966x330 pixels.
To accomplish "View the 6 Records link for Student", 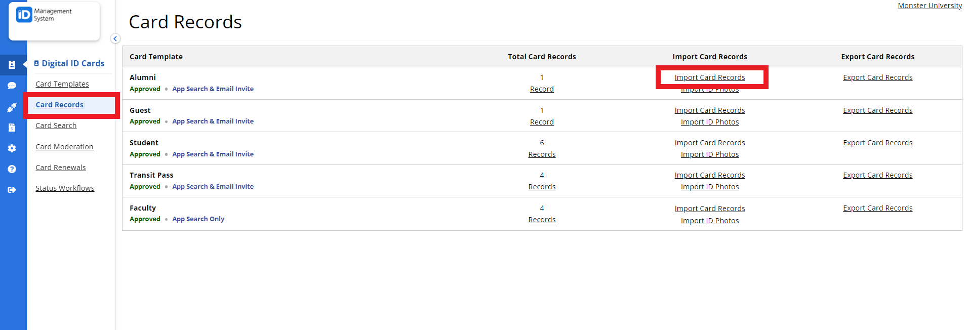I will (x=542, y=154).
